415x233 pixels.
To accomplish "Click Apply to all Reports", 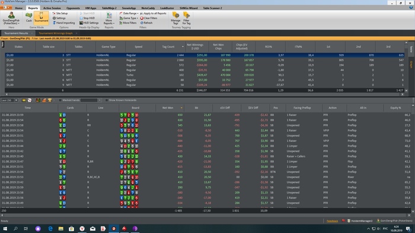I will [153, 13].
